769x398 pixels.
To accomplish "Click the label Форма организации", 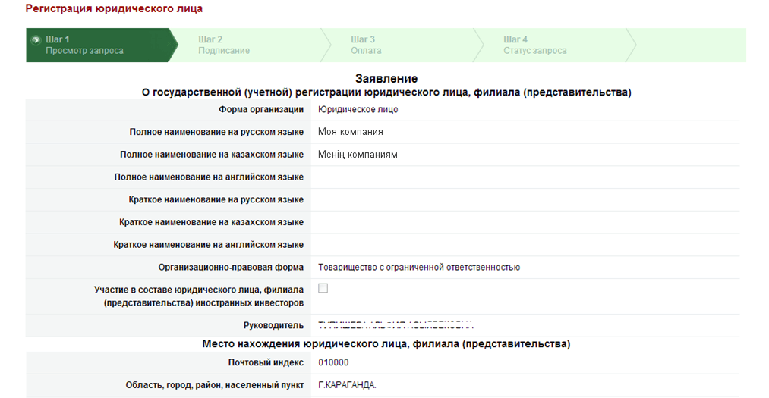I will click(x=261, y=110).
